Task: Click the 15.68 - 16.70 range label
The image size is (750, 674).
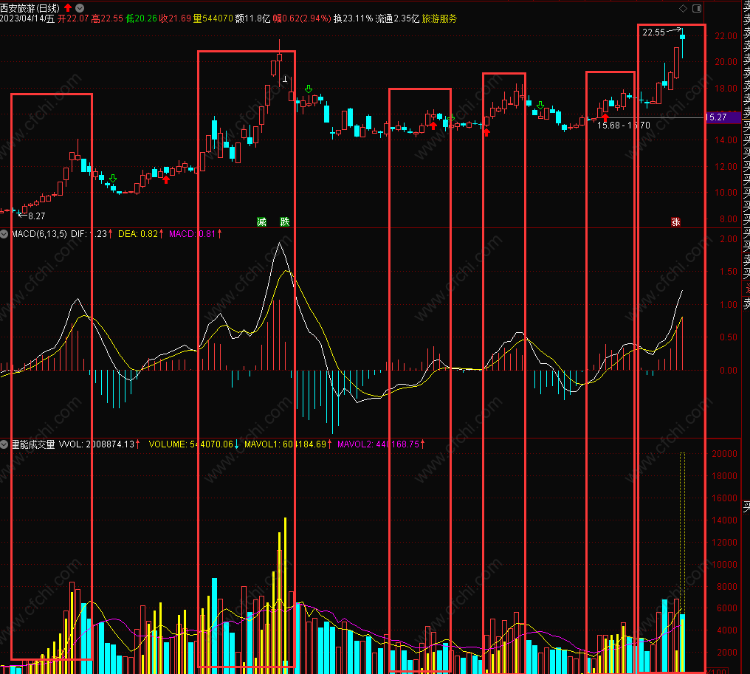Action: (x=624, y=125)
